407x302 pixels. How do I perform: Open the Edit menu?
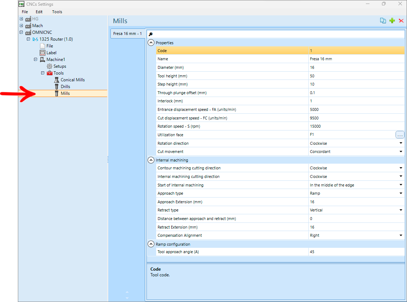point(39,12)
